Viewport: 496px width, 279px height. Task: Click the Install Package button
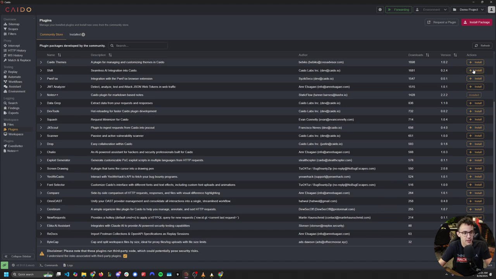point(477,22)
